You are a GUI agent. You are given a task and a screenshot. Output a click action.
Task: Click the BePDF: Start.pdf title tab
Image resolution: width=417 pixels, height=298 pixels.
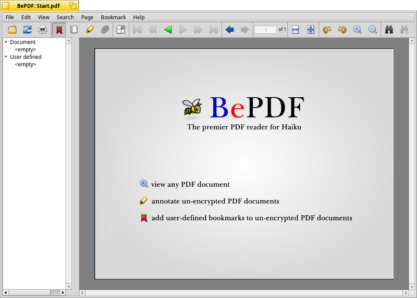coord(38,6)
